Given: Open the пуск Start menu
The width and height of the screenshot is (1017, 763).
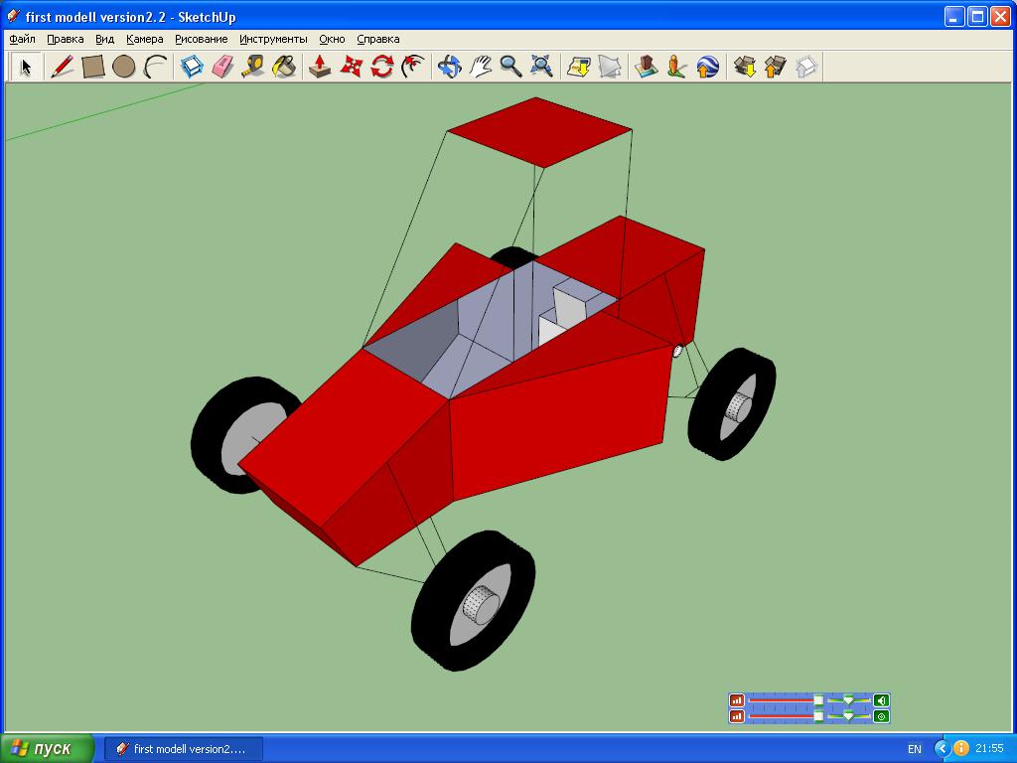Looking at the screenshot, I should [x=47, y=749].
